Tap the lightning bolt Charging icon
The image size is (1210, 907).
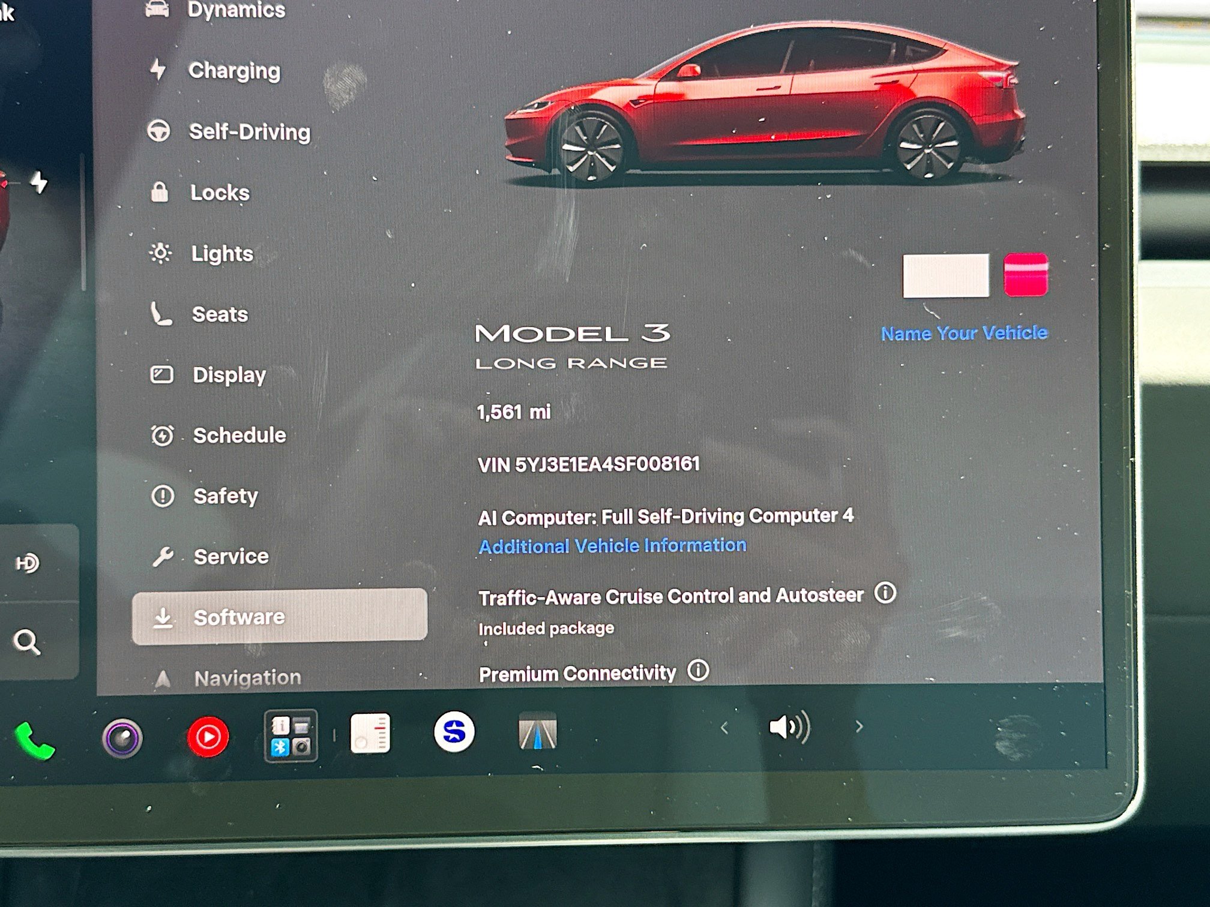pos(158,69)
